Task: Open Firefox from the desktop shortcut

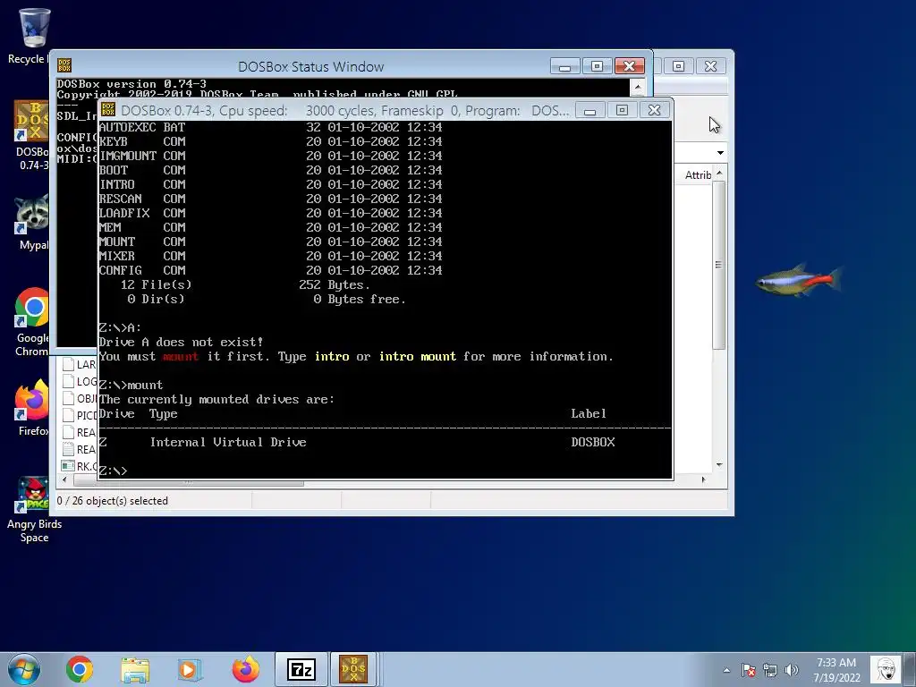Action: click(32, 408)
